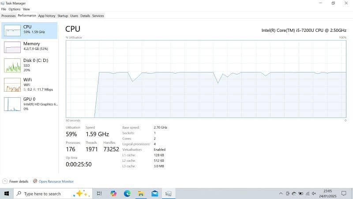Click the taskbar search box
353x199 pixels.
pyautogui.click(x=53, y=193)
